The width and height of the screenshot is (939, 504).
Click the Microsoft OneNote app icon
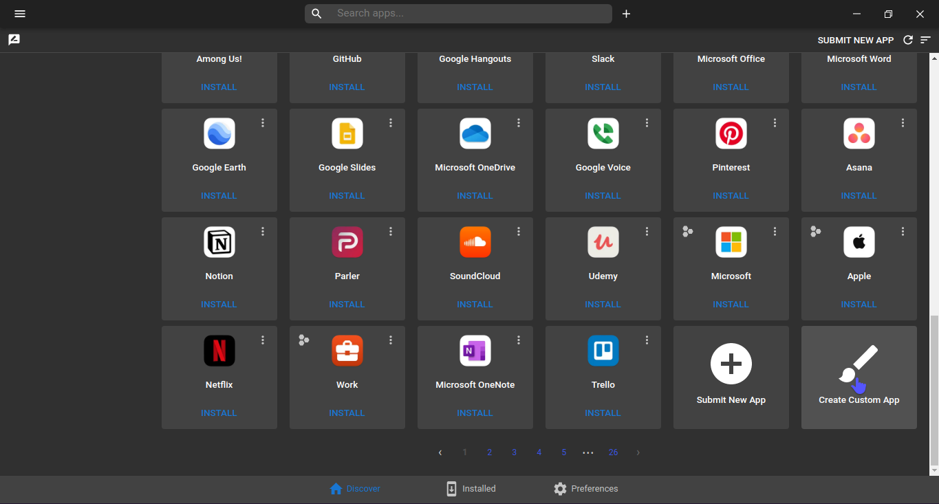[x=475, y=351]
